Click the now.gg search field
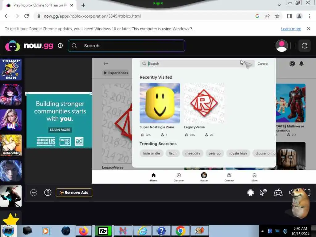 126,46
